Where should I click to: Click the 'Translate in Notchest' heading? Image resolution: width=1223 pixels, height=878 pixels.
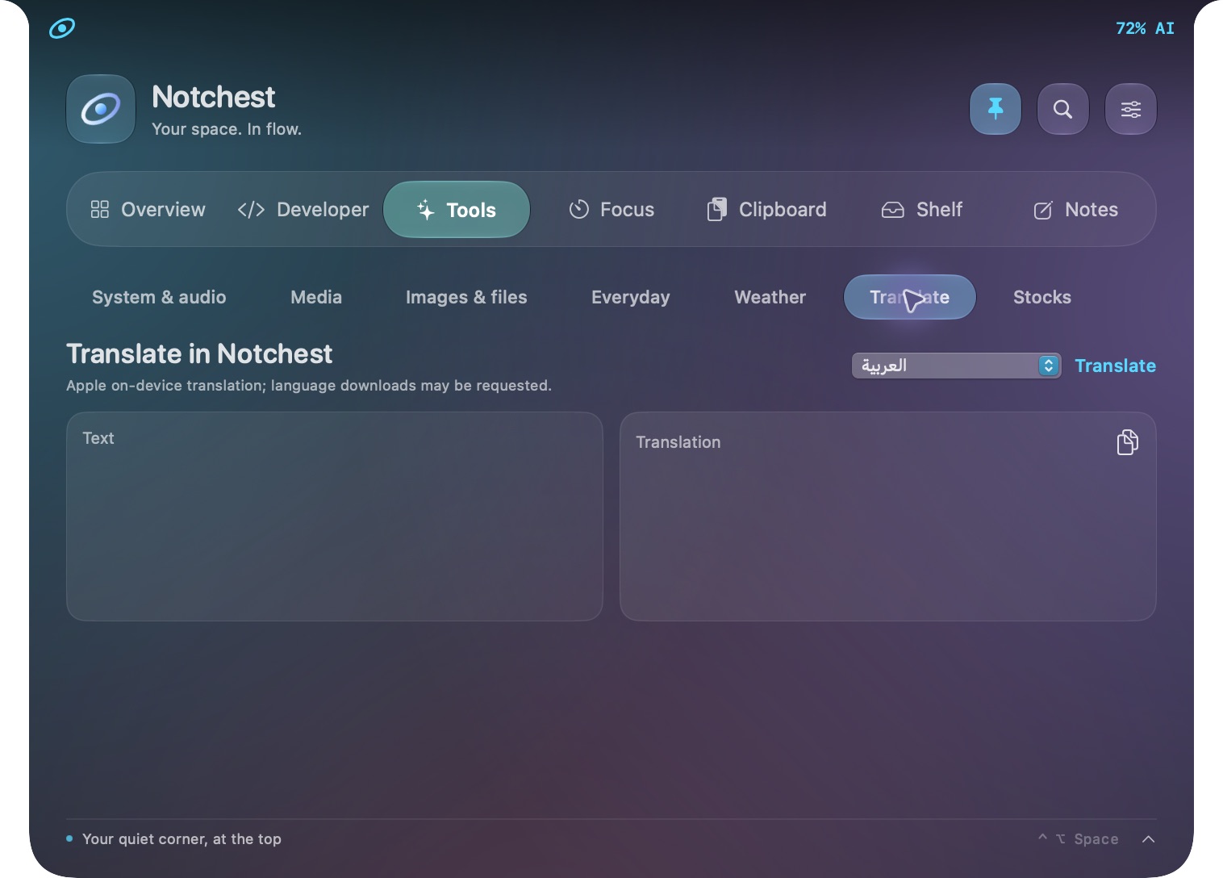[x=199, y=353]
